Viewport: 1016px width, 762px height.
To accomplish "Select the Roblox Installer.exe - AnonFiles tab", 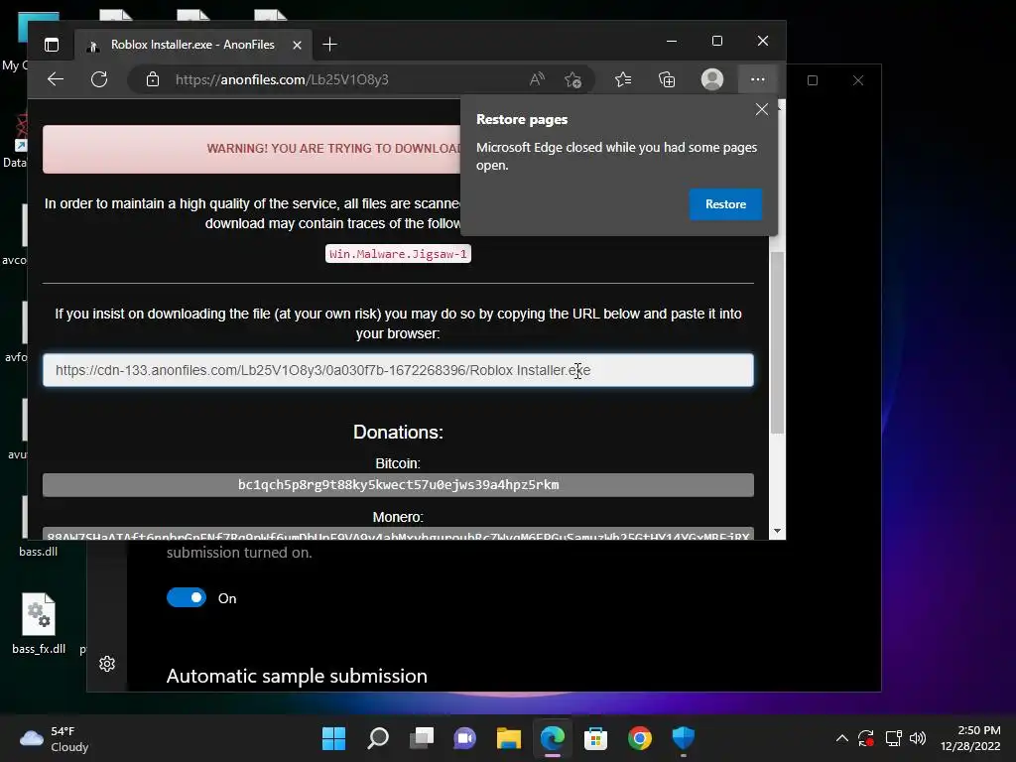I will pos(192,45).
